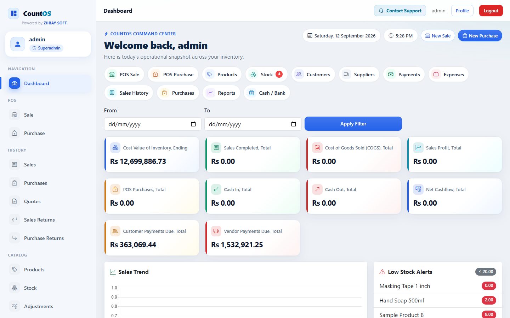Open the To date calendar picker
This screenshot has height=318, width=510.
(x=294, y=124)
